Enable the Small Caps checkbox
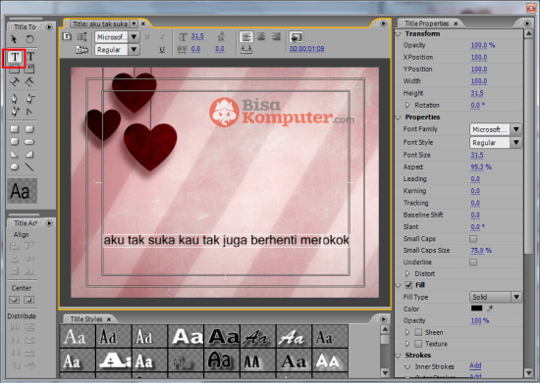Viewport: 540px width, 383px height. (x=473, y=238)
